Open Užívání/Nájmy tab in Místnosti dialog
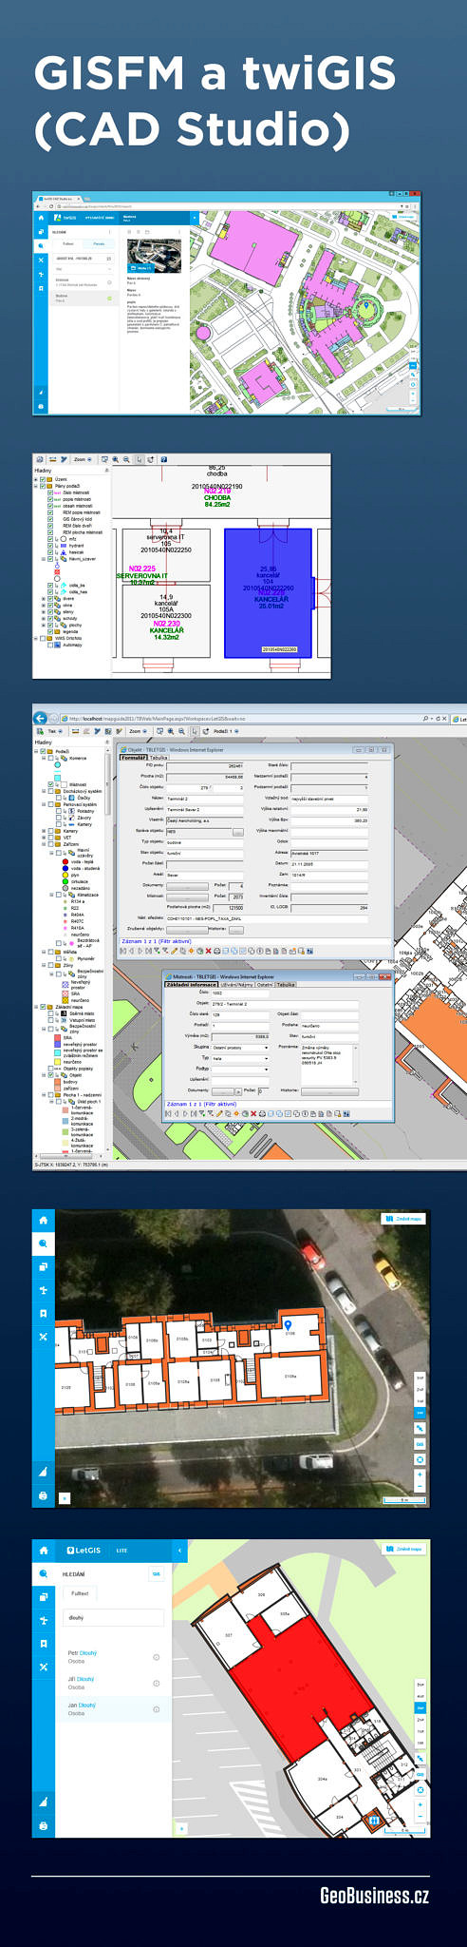467x1947 pixels. 237,985
